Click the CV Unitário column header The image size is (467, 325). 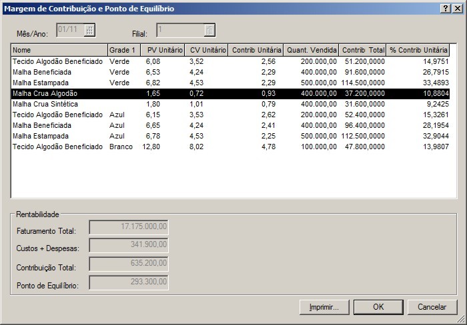pyautogui.click(x=206, y=51)
